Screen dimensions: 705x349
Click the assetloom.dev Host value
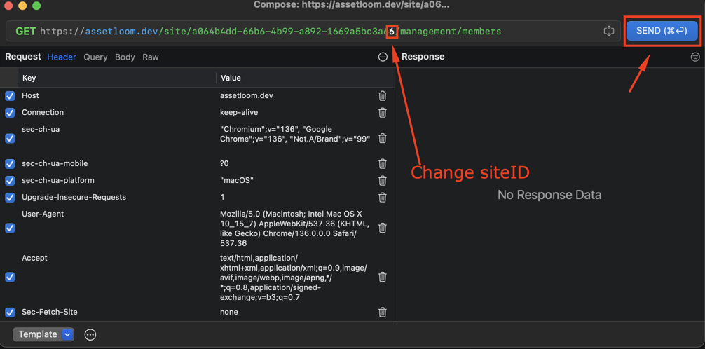click(247, 96)
